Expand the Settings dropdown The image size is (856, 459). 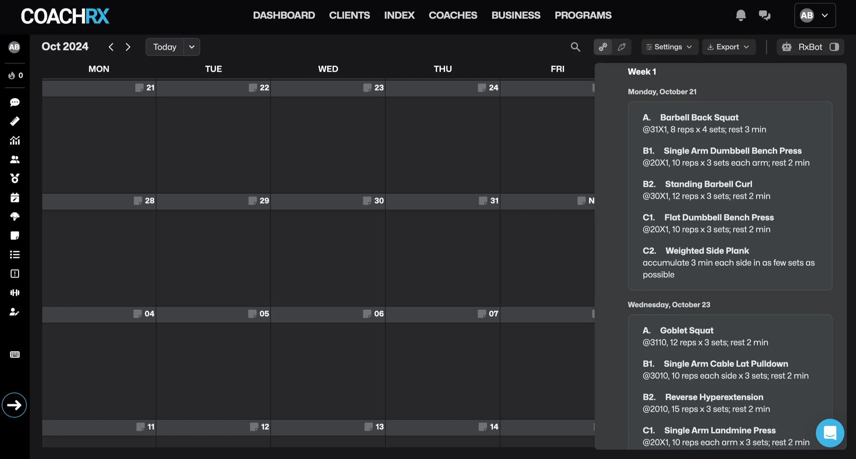(x=669, y=47)
